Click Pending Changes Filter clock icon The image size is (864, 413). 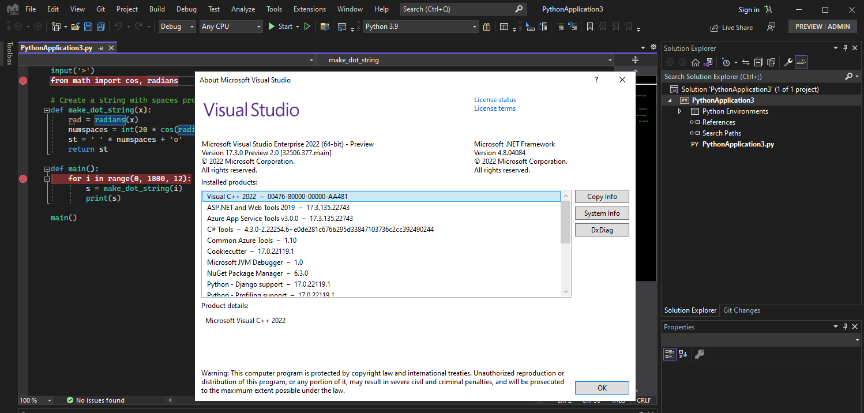(726, 62)
